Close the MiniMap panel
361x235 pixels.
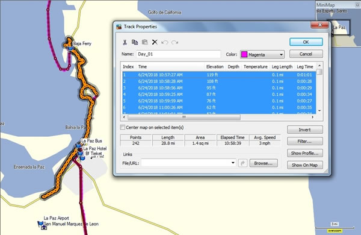pyautogui.click(x=357, y=5)
